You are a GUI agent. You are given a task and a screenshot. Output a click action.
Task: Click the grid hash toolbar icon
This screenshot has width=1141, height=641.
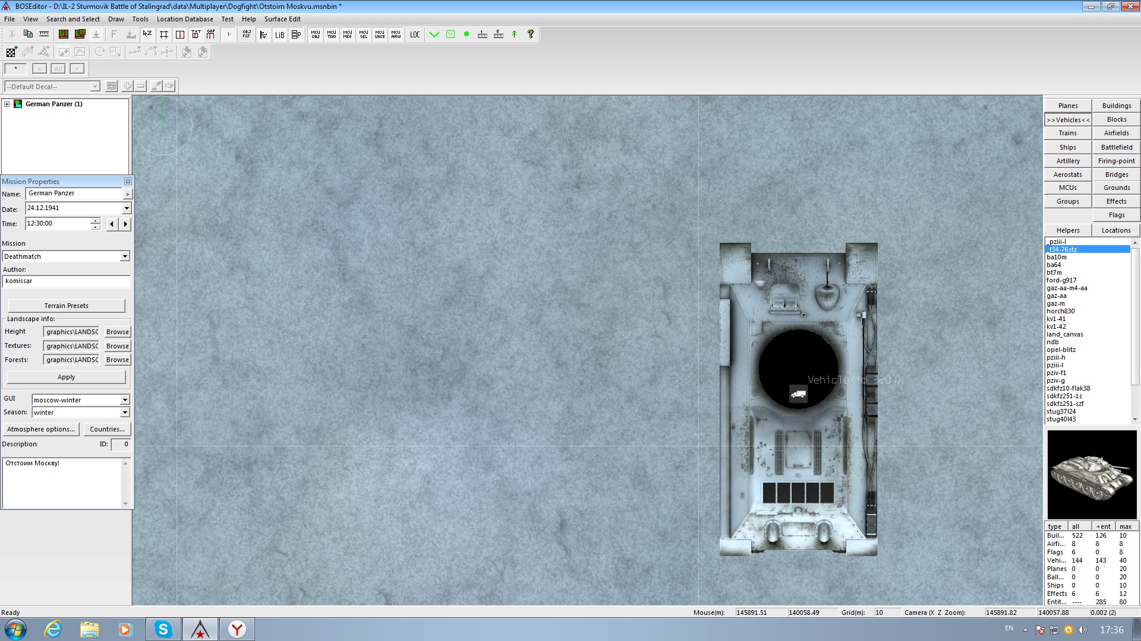tap(163, 34)
